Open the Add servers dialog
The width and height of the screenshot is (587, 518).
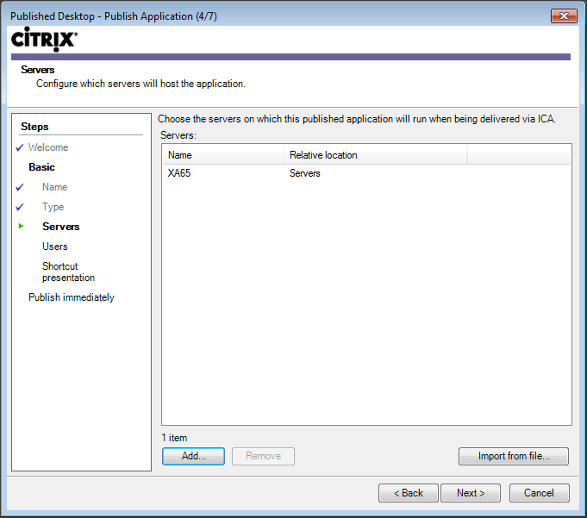pos(193,457)
